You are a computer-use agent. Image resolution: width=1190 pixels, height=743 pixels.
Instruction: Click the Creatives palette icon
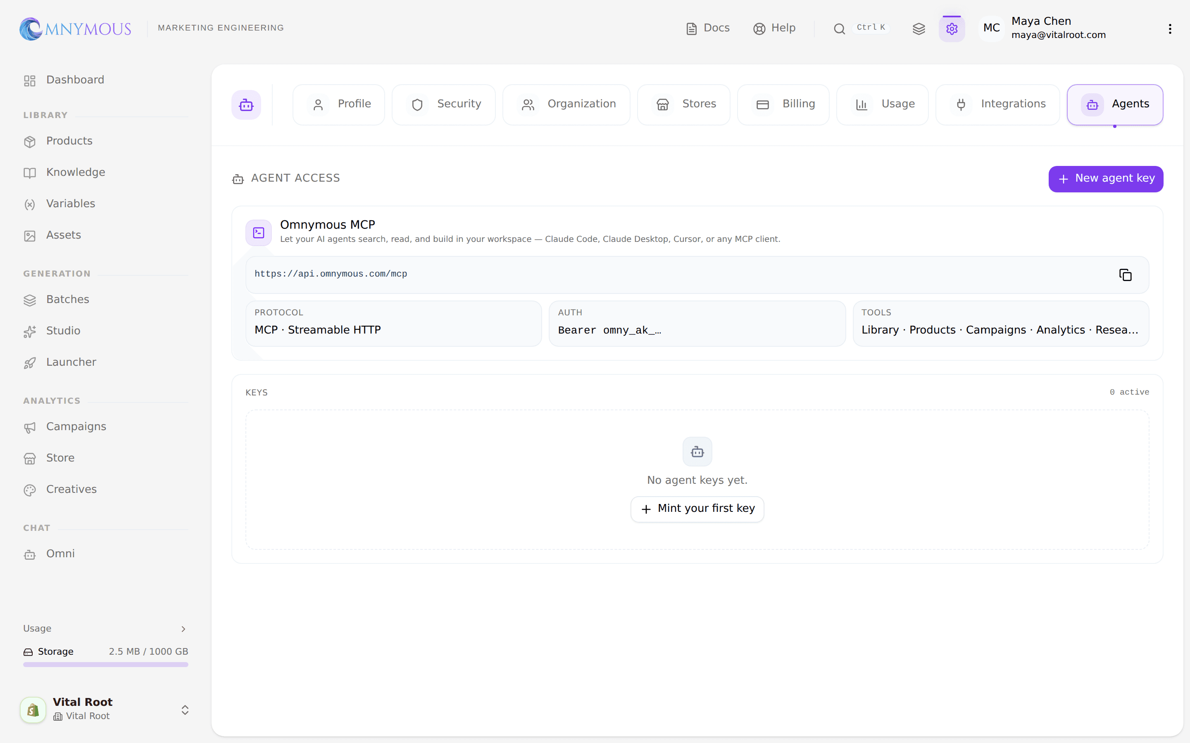30,490
